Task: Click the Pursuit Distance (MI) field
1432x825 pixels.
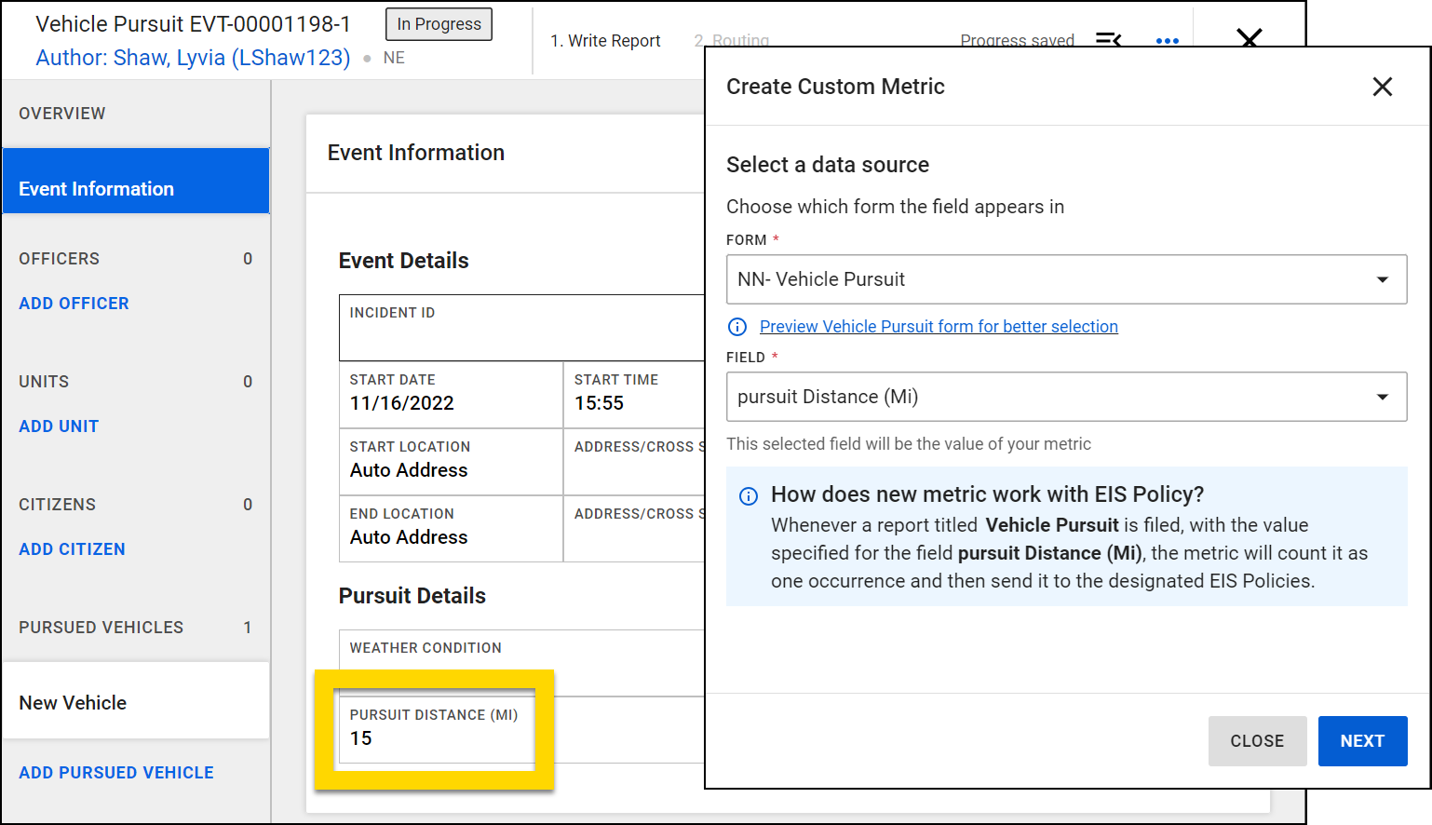Action: coord(435,728)
